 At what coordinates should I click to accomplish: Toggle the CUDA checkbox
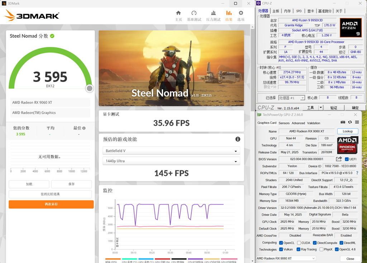coord(298,243)
